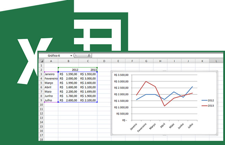This screenshot has height=145, width=225.
Task: Click the Julho cell in column A
Action: click(x=51, y=100)
